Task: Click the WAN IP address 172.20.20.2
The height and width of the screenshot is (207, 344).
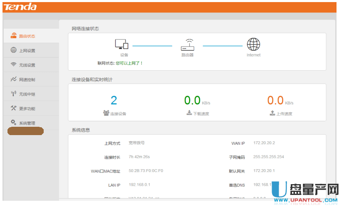Action: tap(264, 143)
